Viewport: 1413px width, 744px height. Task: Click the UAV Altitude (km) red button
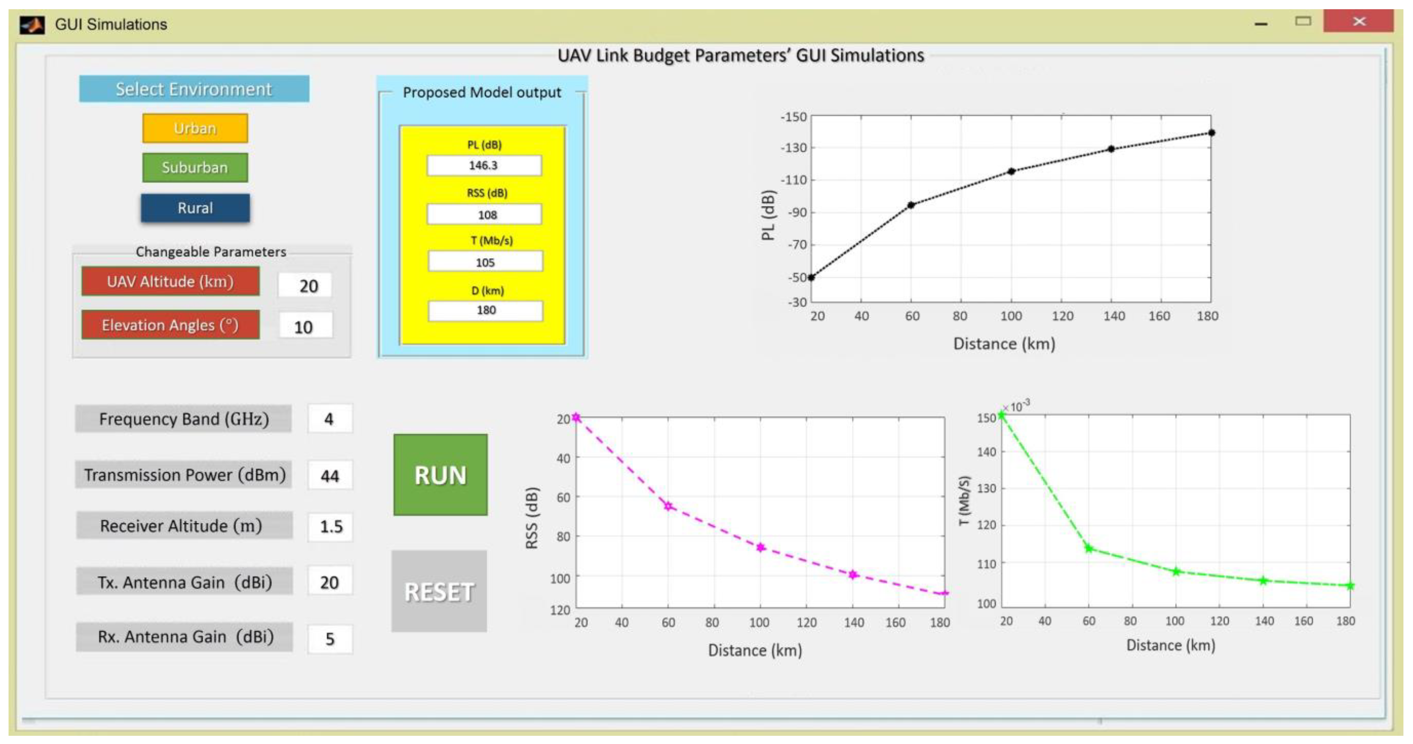pos(170,281)
